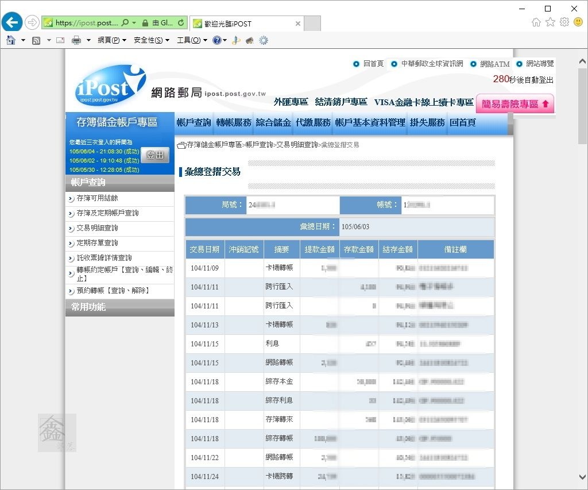The width and height of the screenshot is (588, 490).
Task: Click the 備註欄 column header
Action: coord(455,249)
